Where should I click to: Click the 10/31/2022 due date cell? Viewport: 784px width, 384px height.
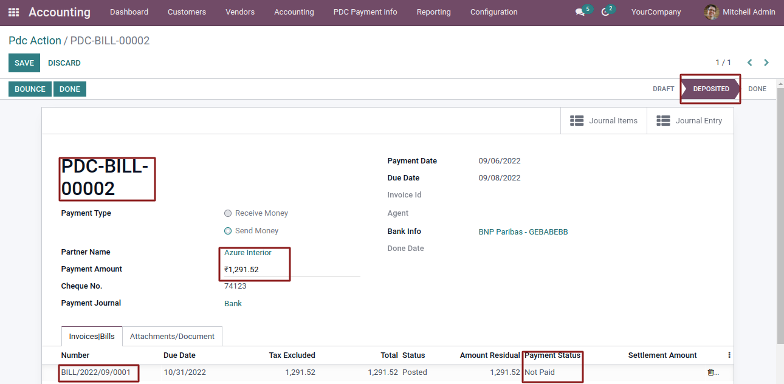coord(185,372)
